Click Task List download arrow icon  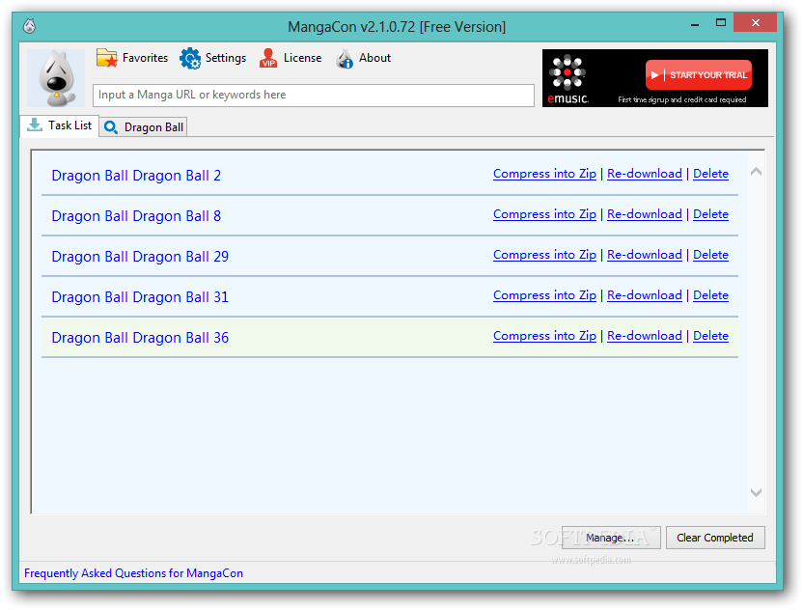(35, 125)
